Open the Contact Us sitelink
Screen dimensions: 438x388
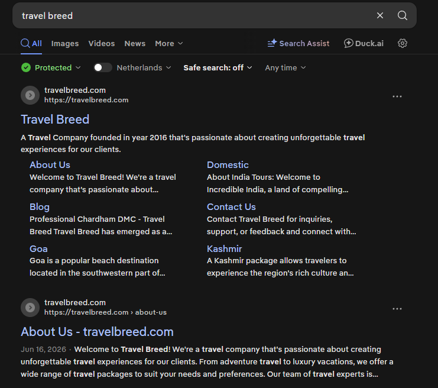(x=231, y=207)
